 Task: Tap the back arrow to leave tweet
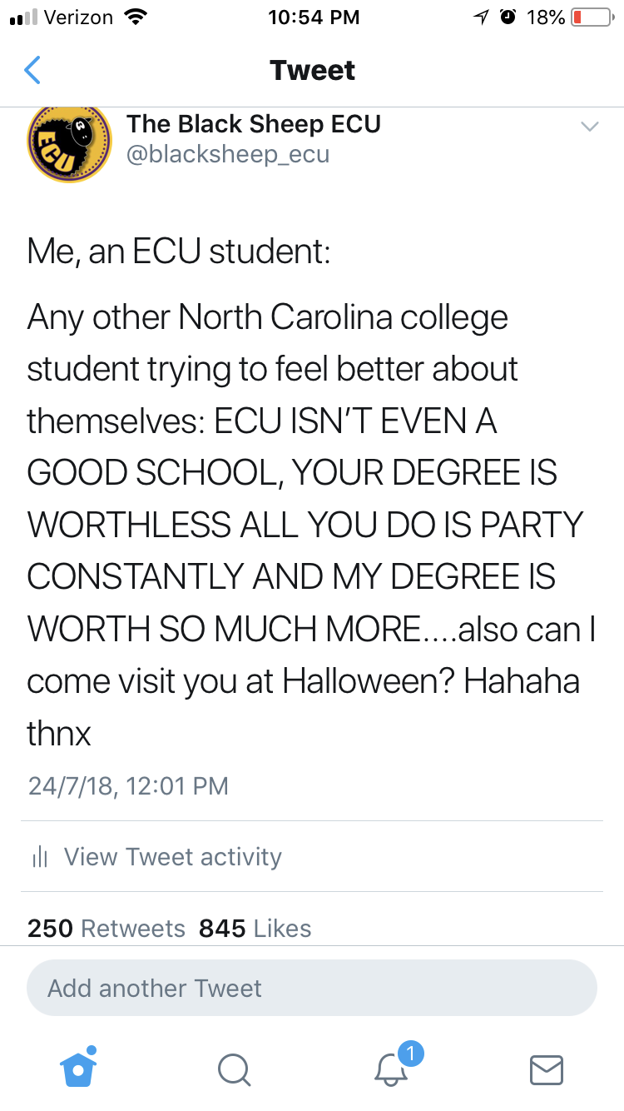point(32,71)
